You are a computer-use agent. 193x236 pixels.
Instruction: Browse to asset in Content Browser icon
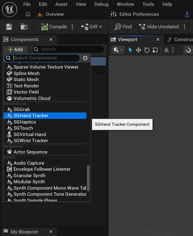click(x=24, y=27)
